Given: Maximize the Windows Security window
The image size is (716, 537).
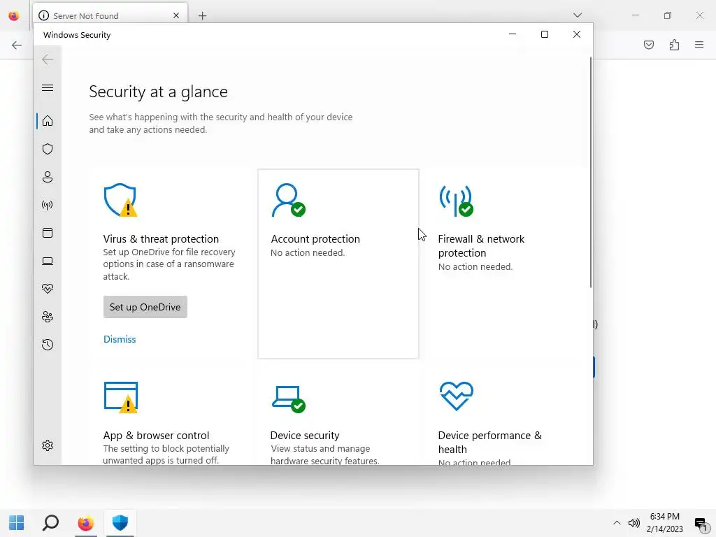Looking at the screenshot, I should click(544, 34).
